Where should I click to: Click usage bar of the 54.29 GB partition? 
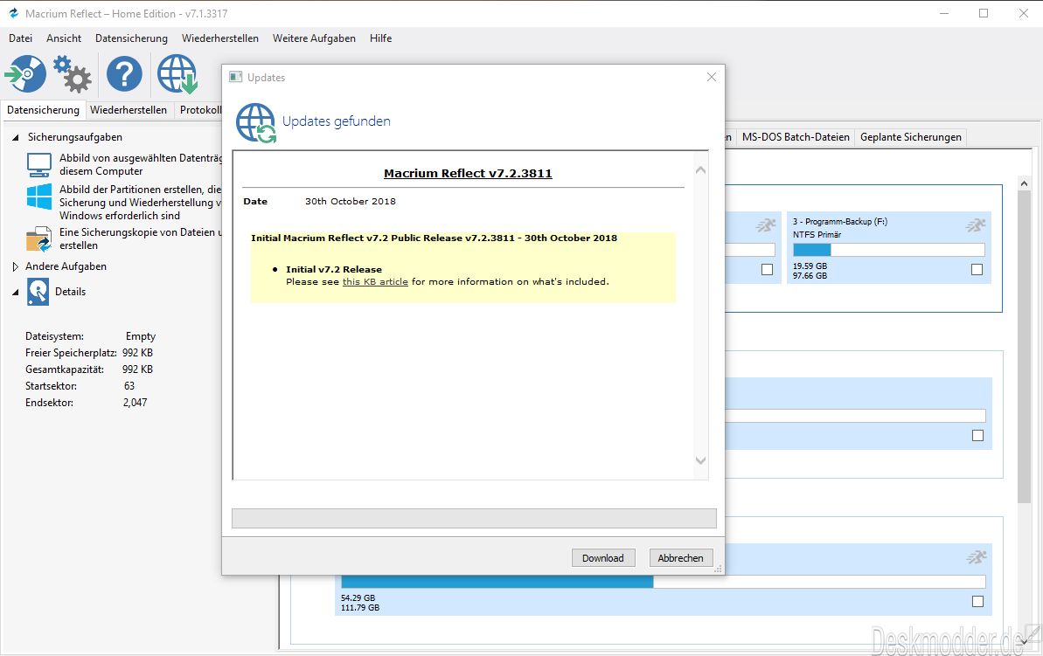[663, 582]
